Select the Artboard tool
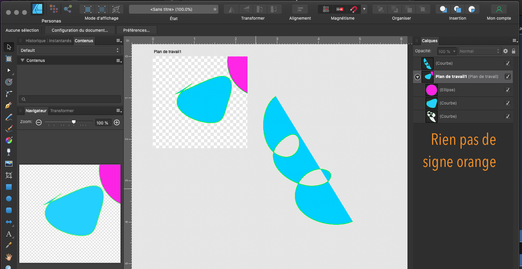The height and width of the screenshot is (269, 522). (9, 59)
